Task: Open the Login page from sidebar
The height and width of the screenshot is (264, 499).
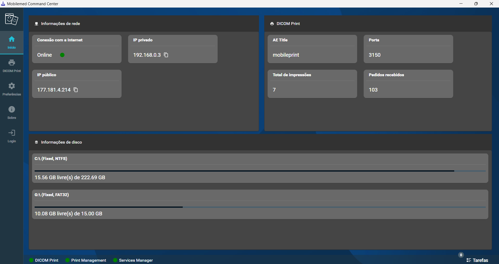Action: [11, 136]
